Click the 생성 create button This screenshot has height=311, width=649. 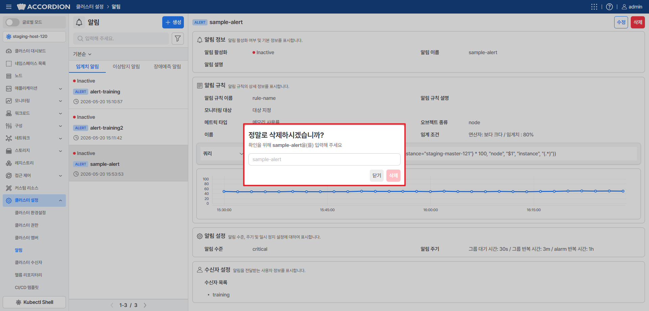click(x=173, y=22)
